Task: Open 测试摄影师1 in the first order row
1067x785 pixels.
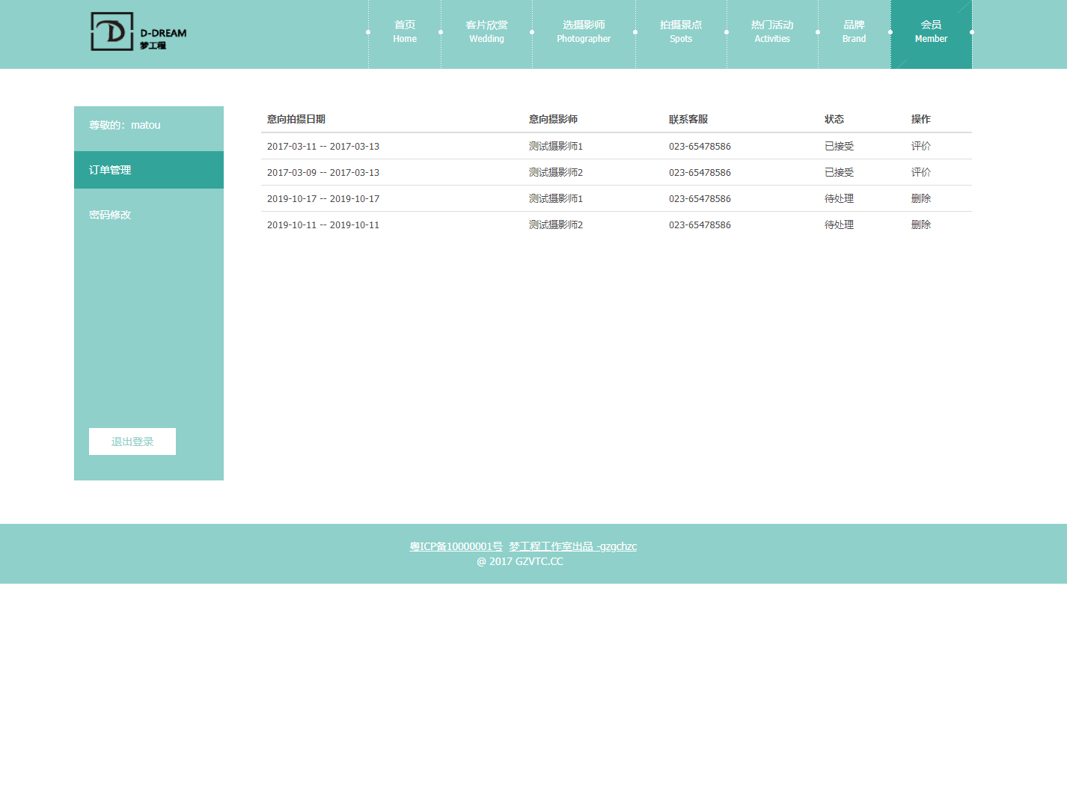Action: tap(555, 146)
